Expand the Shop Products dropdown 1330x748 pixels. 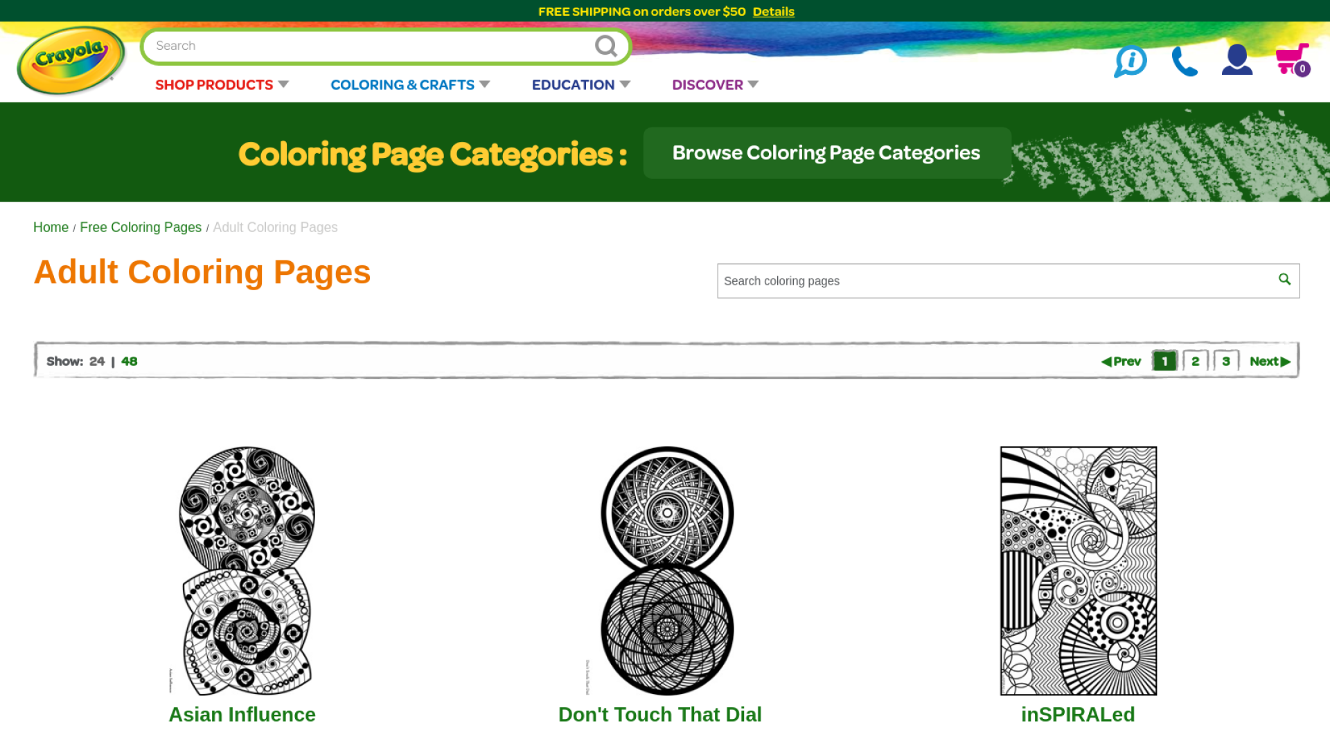[x=222, y=84]
